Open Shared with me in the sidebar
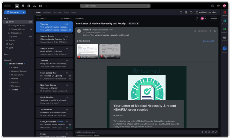Image resolution: width=230 pixels, height=139 pixels. click(18, 29)
